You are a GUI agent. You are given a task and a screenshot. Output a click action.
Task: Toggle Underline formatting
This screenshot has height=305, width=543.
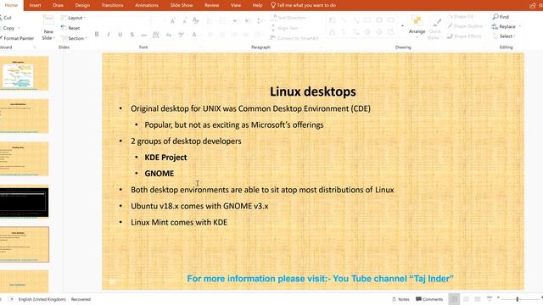(120, 34)
